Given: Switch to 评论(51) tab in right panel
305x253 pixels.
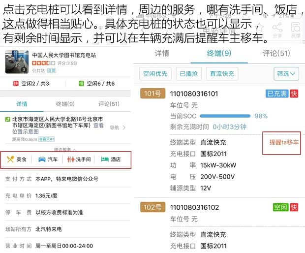Looking at the screenshot, I should click(x=276, y=53).
